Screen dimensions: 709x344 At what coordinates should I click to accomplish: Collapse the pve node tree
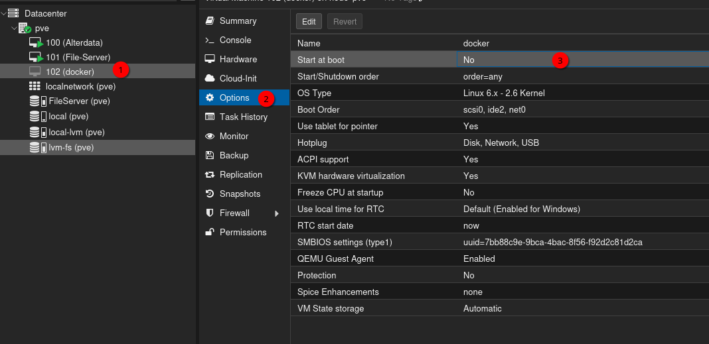tap(13, 29)
